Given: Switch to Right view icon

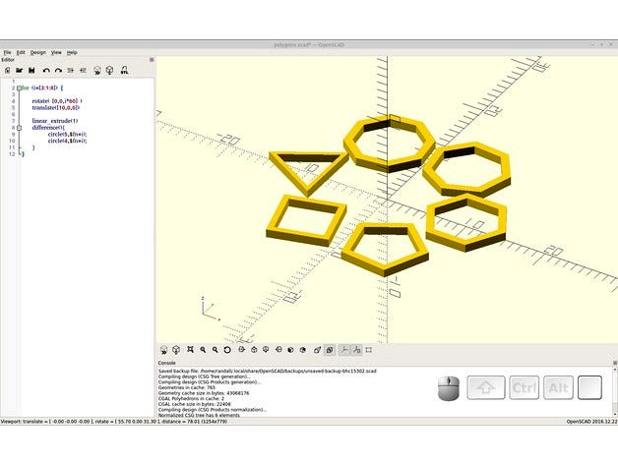Looking at the screenshot, I should point(242,350).
